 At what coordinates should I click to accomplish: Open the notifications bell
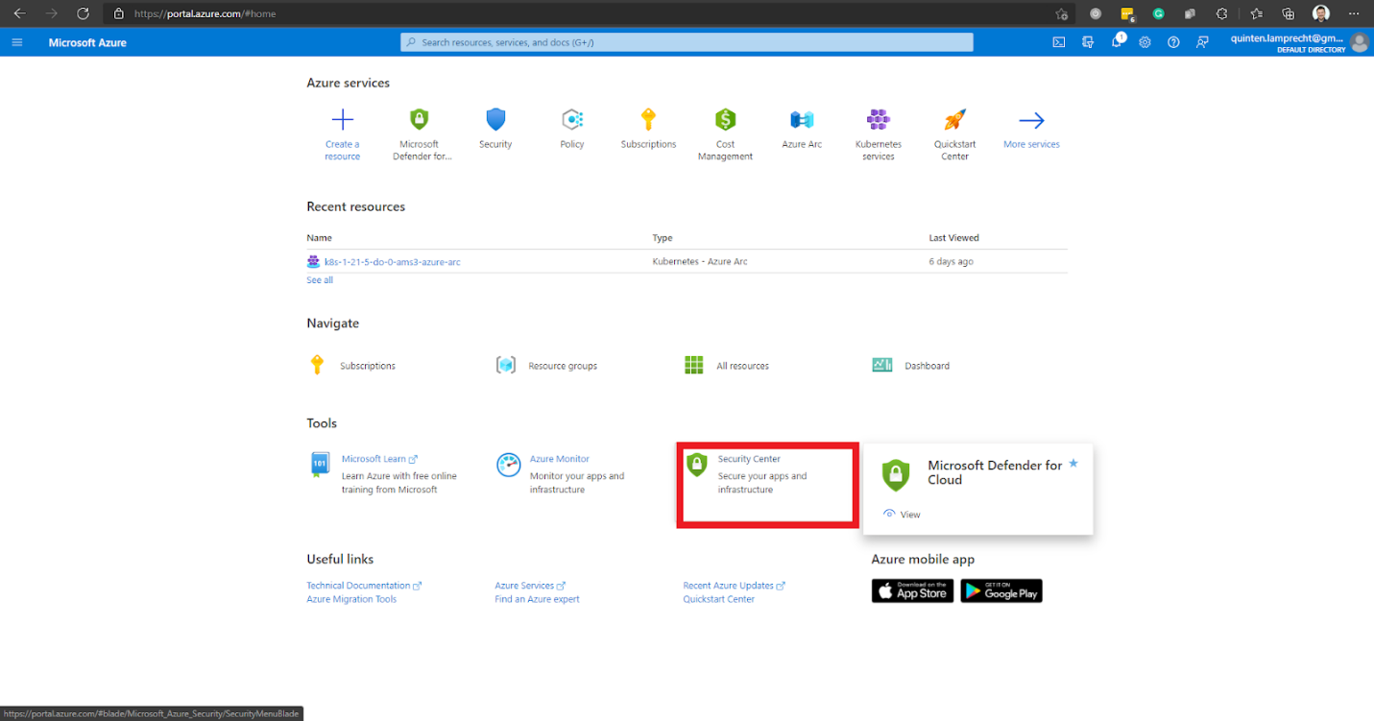pos(1117,42)
